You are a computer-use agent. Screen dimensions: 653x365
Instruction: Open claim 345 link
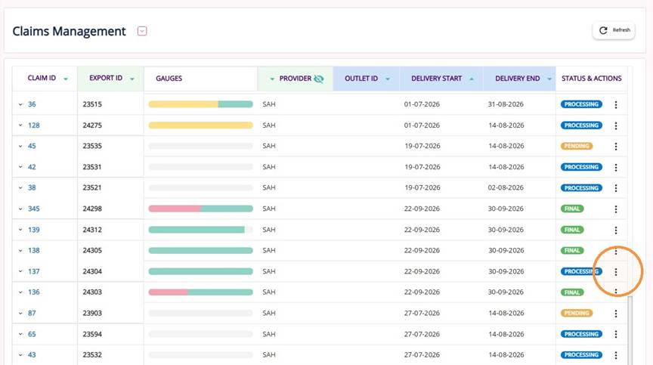click(34, 209)
